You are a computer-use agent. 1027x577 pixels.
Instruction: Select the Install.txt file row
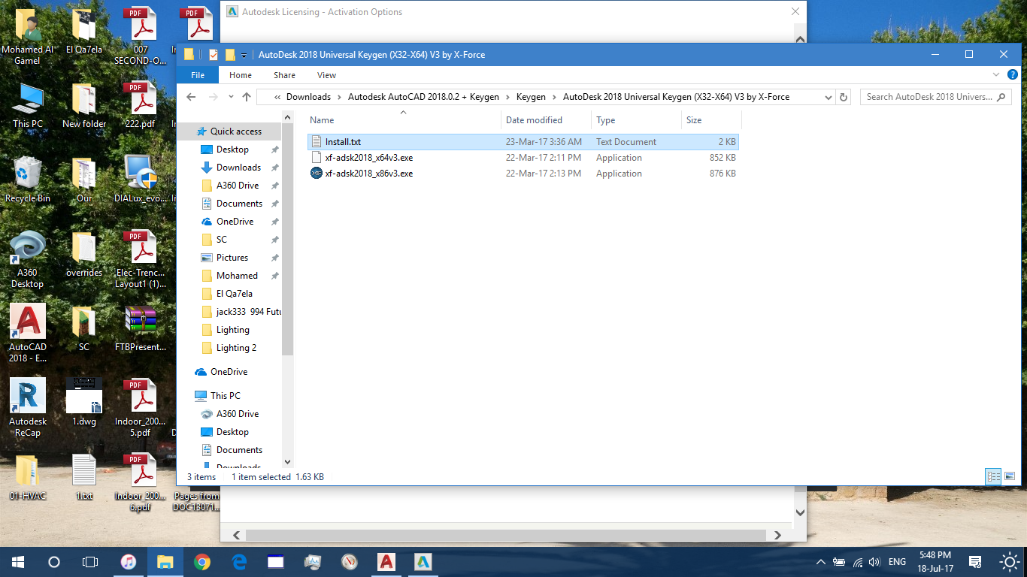[x=523, y=142]
